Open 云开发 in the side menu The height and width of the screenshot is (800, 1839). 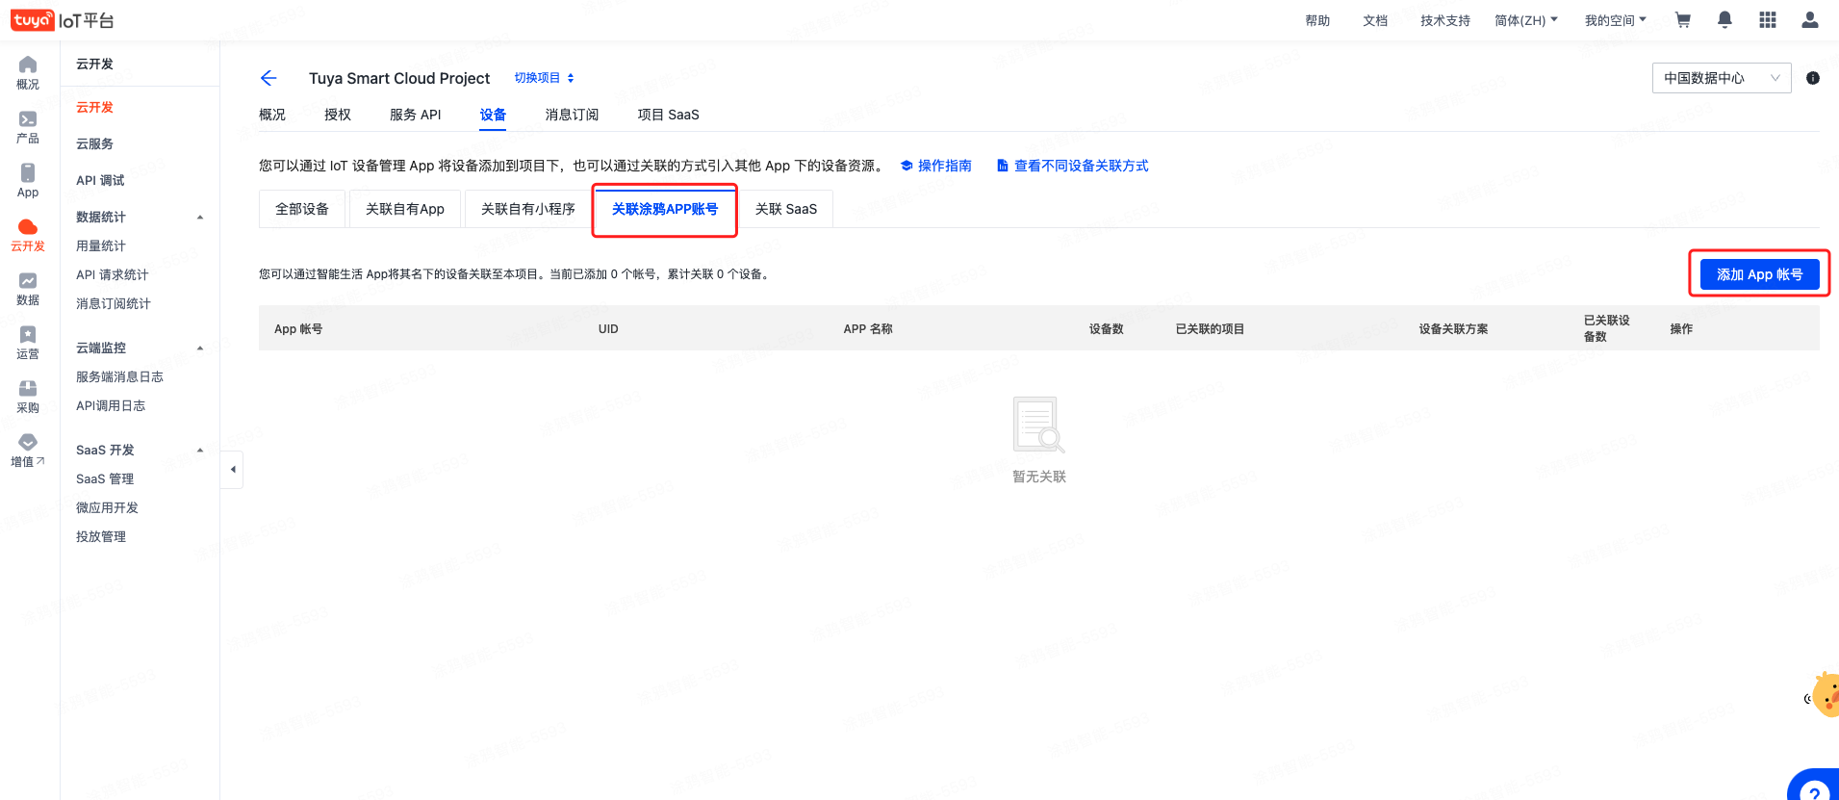94,107
